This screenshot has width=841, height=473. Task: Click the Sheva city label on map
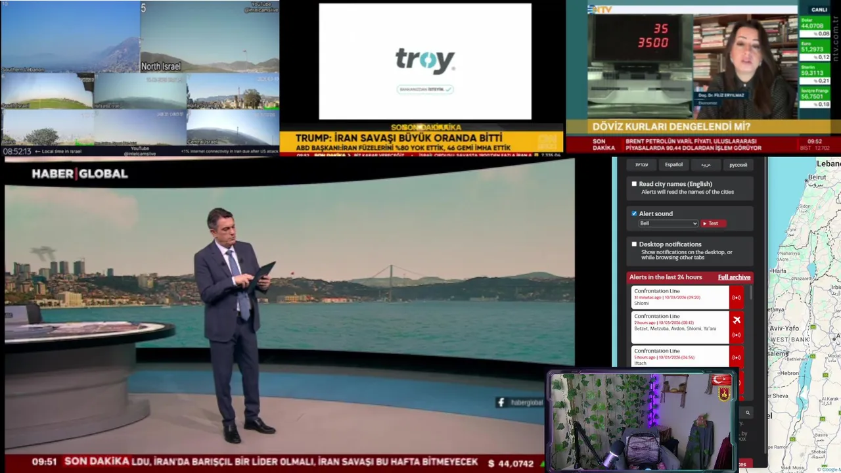click(x=779, y=396)
